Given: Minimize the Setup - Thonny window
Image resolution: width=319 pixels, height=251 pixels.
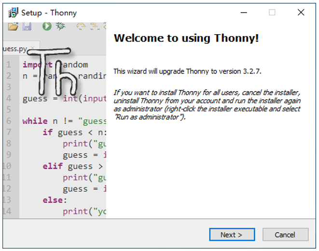Looking at the screenshot, I should (x=244, y=13).
